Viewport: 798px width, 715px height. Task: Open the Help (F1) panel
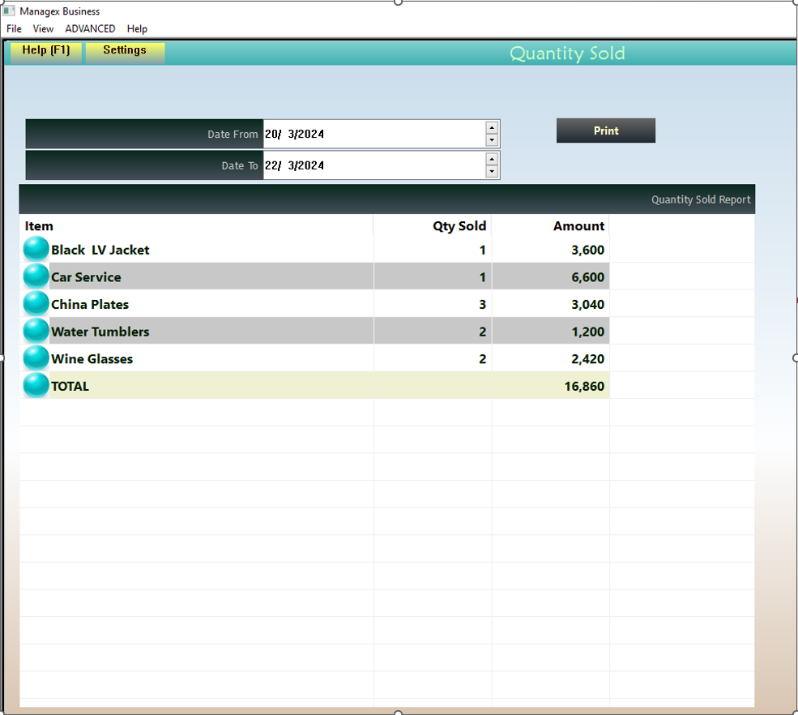pyautogui.click(x=45, y=50)
